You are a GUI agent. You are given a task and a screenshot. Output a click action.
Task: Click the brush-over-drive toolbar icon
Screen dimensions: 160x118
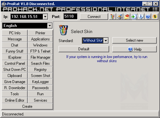coord(120,17)
